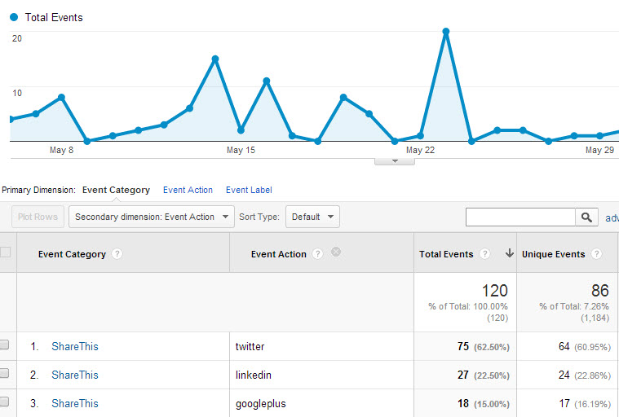This screenshot has height=417, width=619.
Task: Click the Total Events legend dot
Action: point(14,17)
